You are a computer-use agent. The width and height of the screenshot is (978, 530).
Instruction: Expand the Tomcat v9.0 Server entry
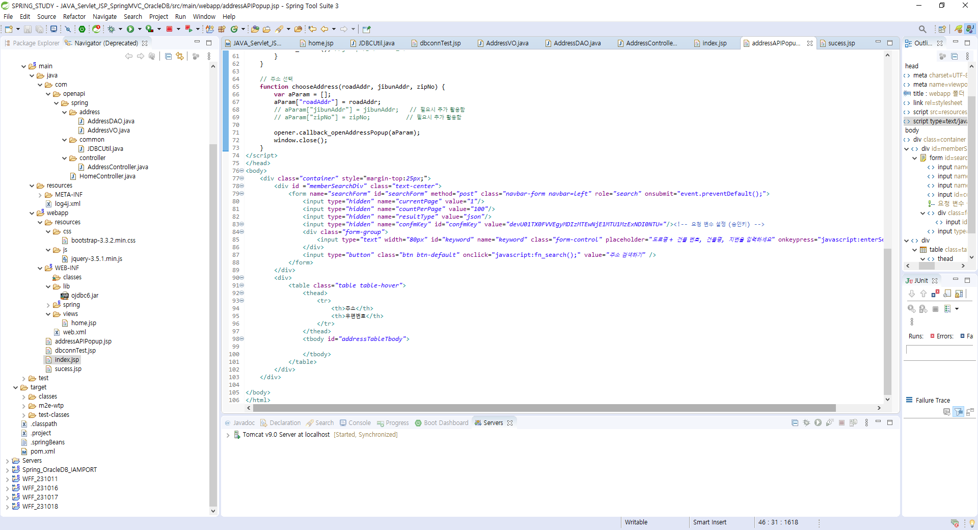pos(228,435)
